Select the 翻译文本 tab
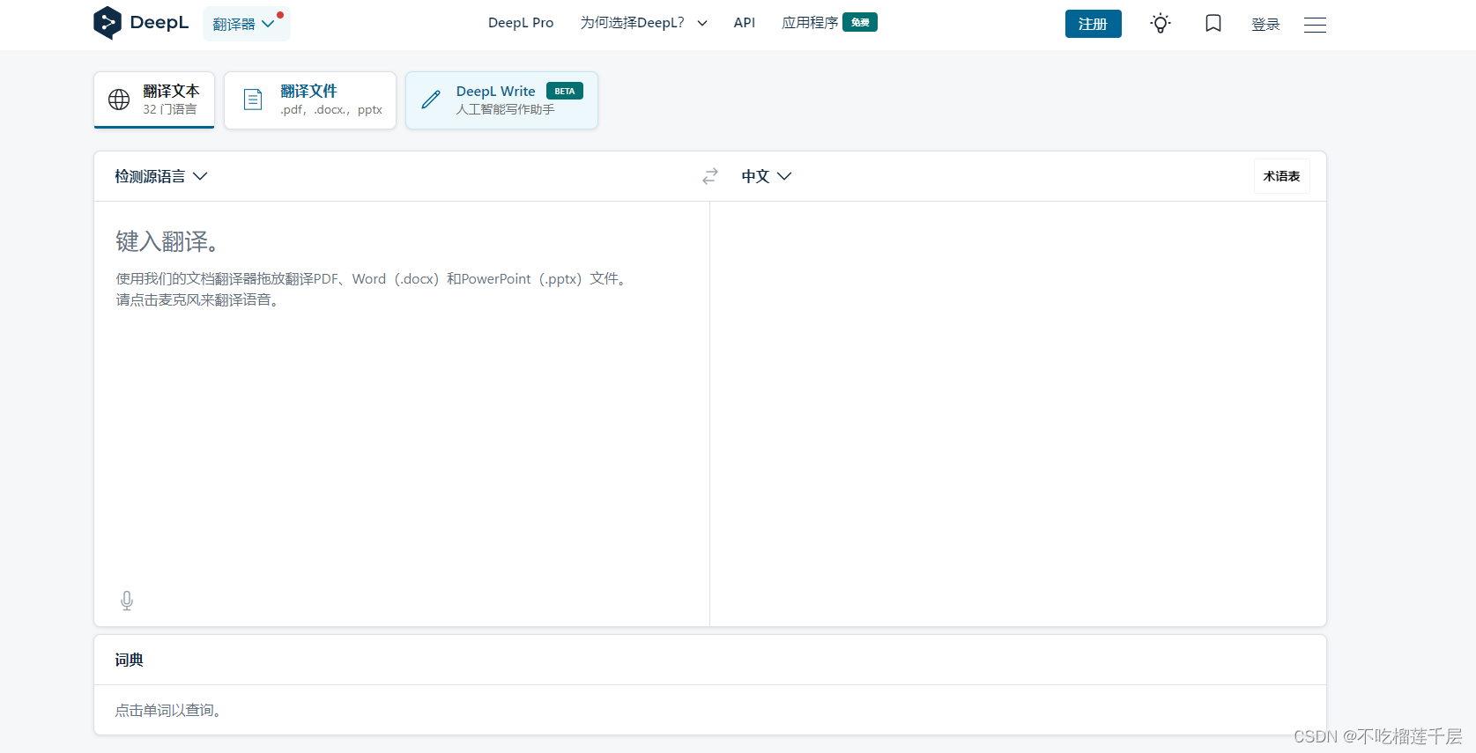The width and height of the screenshot is (1476, 753). click(x=154, y=100)
